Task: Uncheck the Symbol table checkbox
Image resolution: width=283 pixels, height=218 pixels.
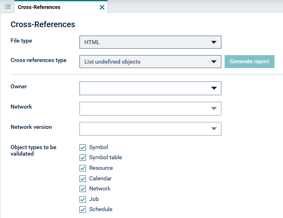Action: tap(83, 158)
